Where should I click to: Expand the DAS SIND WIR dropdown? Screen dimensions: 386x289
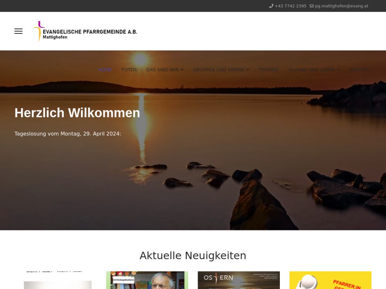(x=165, y=70)
